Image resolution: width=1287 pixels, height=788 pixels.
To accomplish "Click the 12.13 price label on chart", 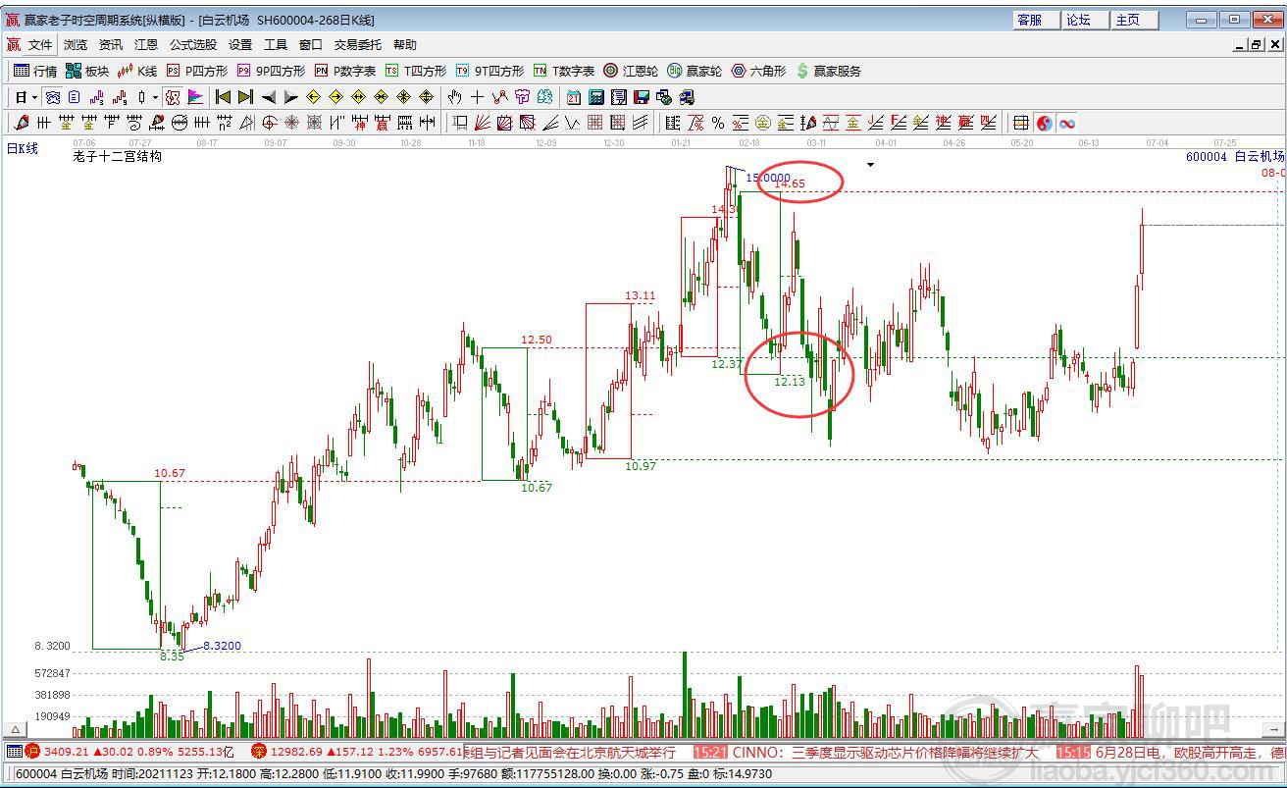I will [790, 382].
